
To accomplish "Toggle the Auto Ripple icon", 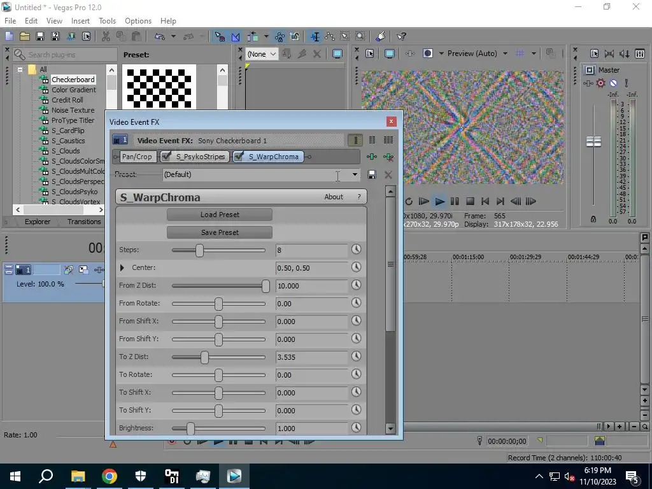I will pos(253,36).
